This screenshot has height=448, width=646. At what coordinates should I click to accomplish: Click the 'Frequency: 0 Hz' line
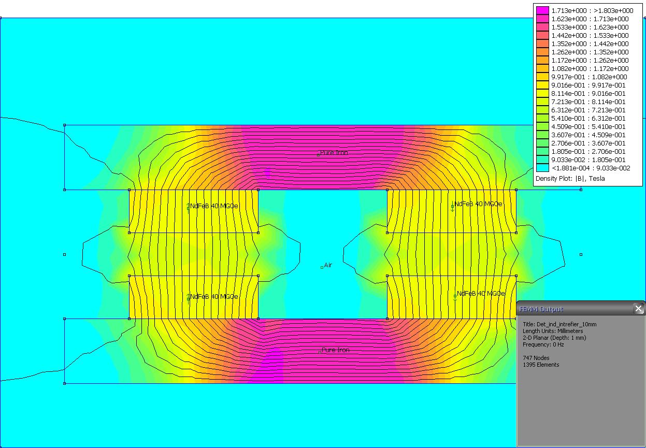(543, 344)
